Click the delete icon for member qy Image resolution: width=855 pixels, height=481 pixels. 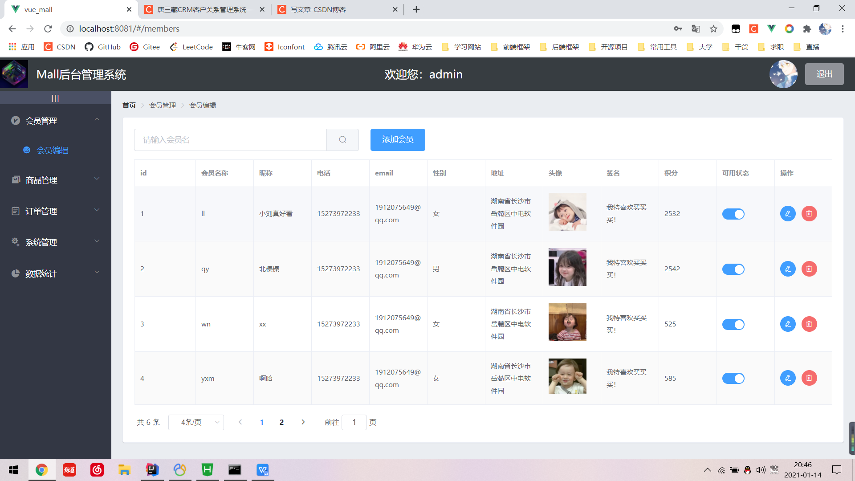click(809, 269)
